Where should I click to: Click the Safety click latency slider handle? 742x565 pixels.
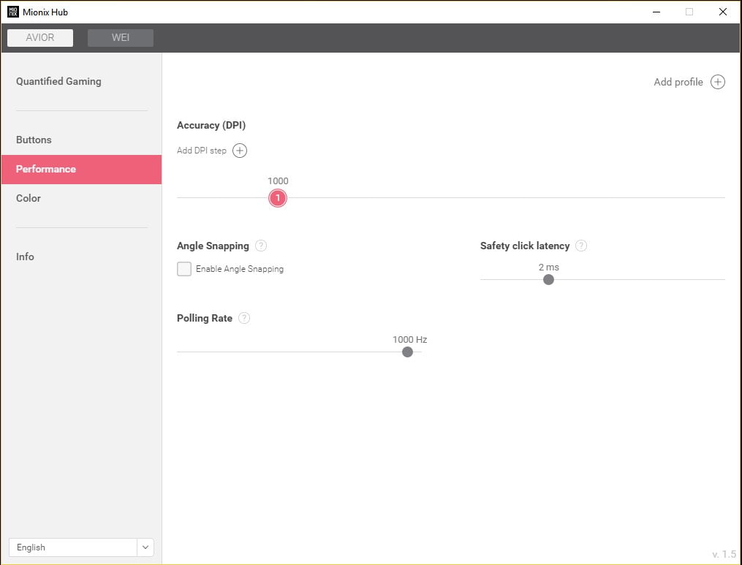[548, 279]
